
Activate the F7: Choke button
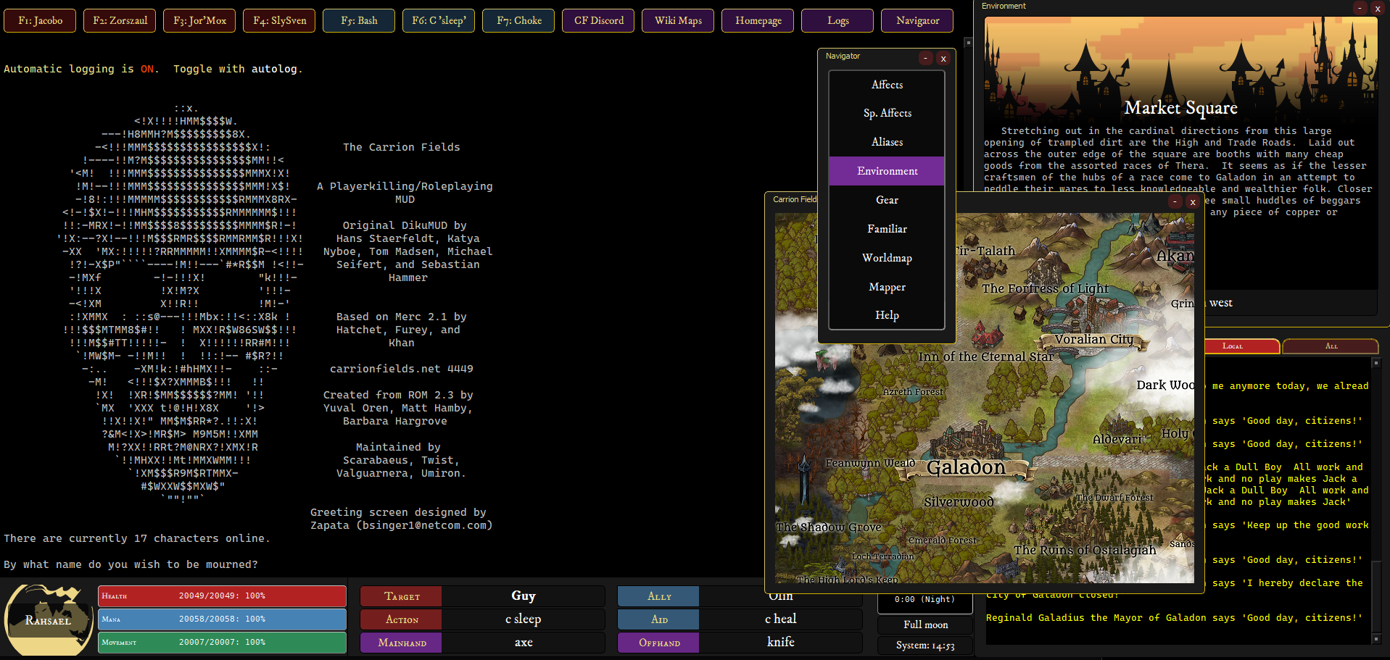518,20
